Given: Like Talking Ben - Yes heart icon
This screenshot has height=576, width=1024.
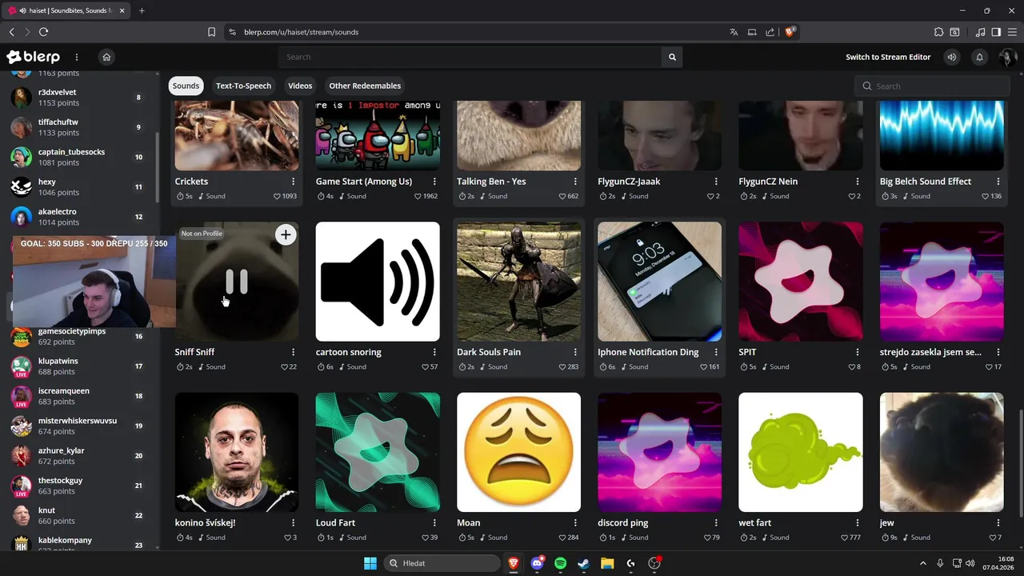Looking at the screenshot, I should (x=562, y=196).
